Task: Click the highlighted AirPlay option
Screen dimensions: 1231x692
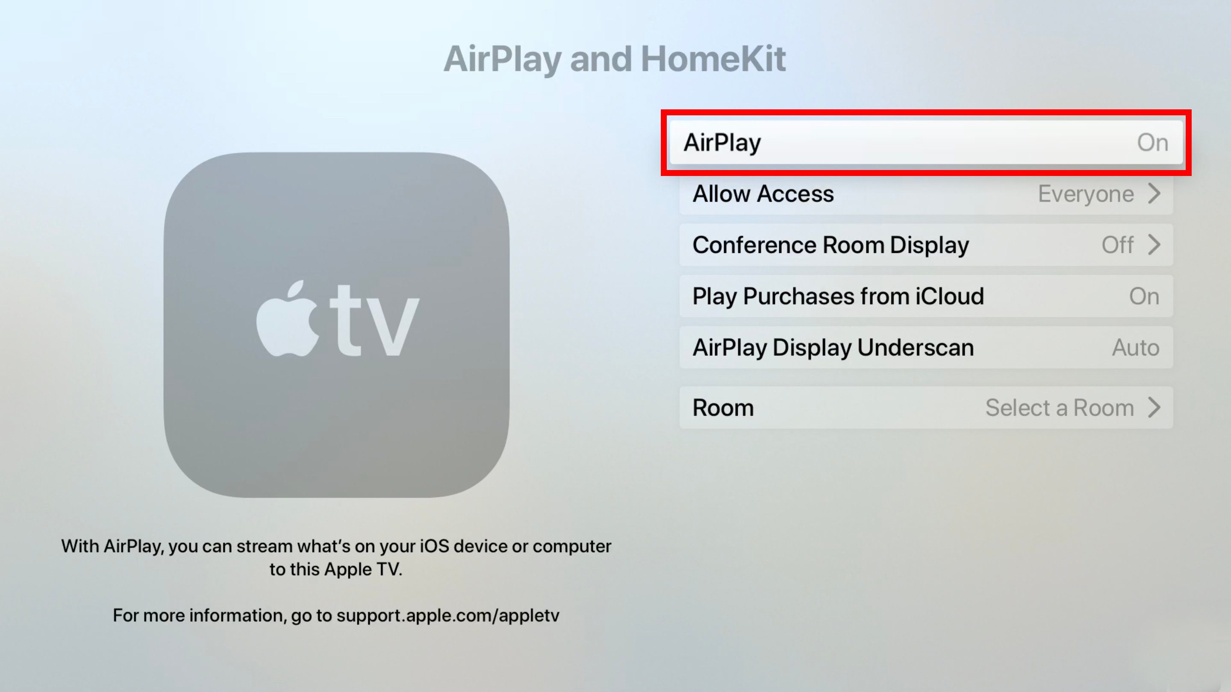Action: coord(927,142)
